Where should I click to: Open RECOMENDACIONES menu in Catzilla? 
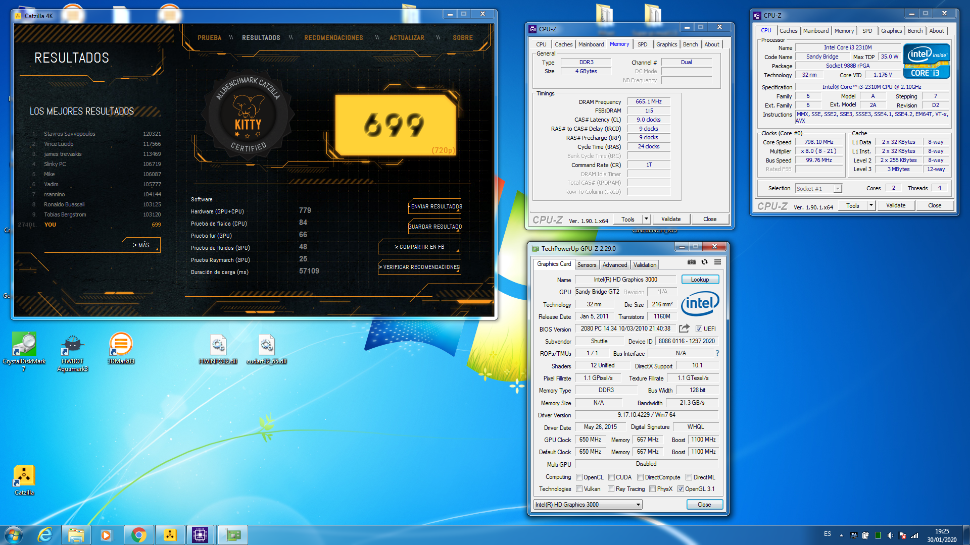tap(333, 38)
